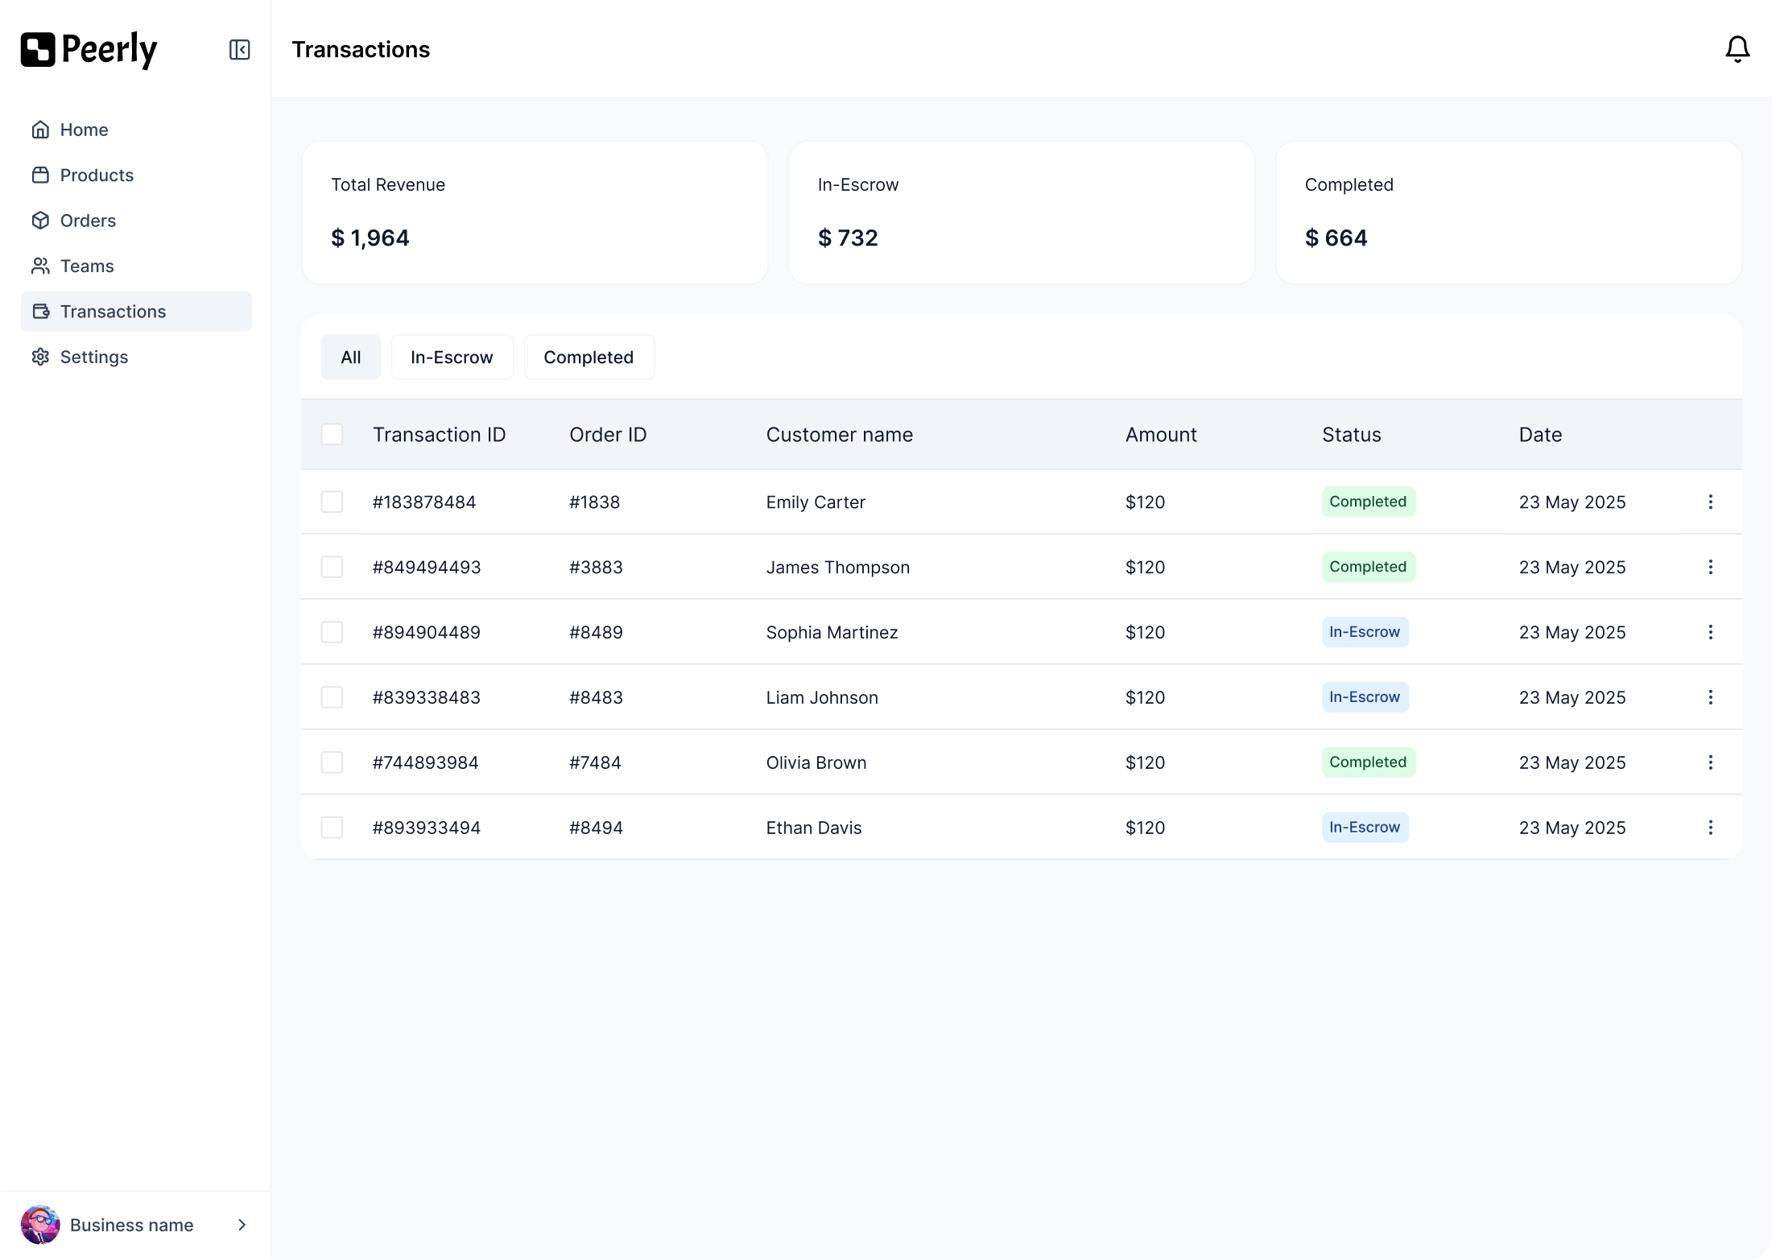Check the Emily Carter row checkbox
The width and height of the screenshot is (1772, 1260).
point(332,502)
